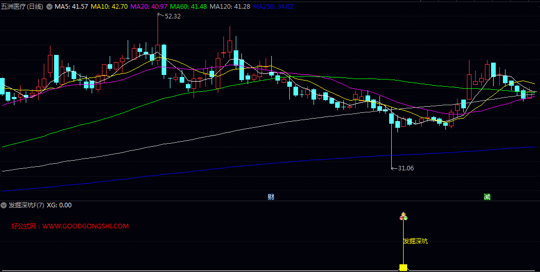Select the MA120: 41.28 indicator label
This screenshot has width=540, height=272.
(x=230, y=7)
